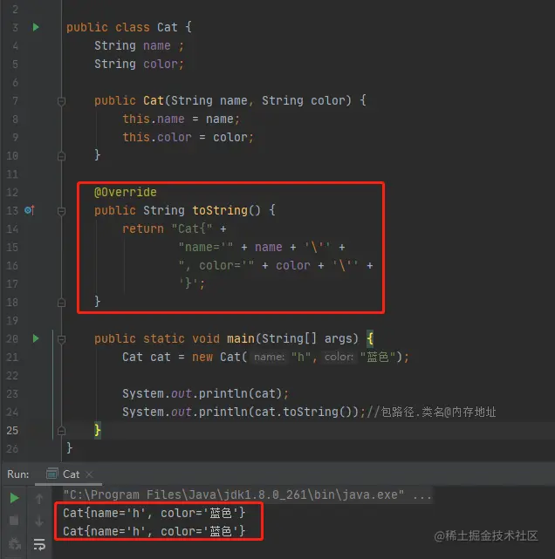
Task: Go up the stack trace using the up arrow
Action: (39, 499)
